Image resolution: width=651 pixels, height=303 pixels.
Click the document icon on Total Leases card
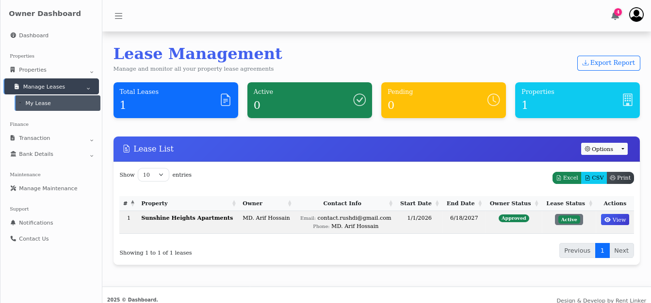225,99
